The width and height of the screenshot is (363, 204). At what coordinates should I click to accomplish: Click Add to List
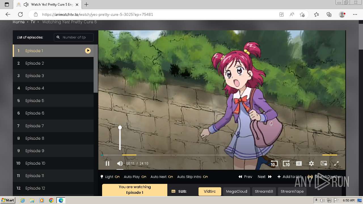coord(290,177)
